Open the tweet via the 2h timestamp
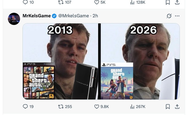Screen dimensions: 192x115 tap(95, 16)
